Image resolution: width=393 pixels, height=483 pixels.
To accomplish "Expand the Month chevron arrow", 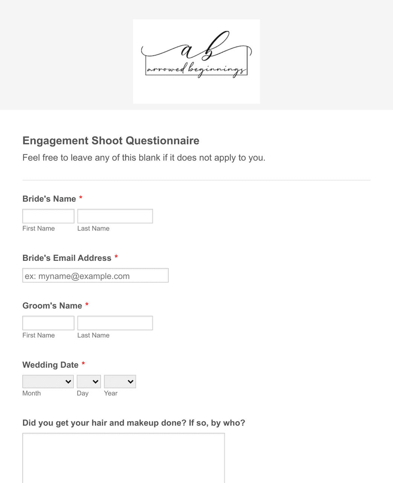I will tap(69, 381).
